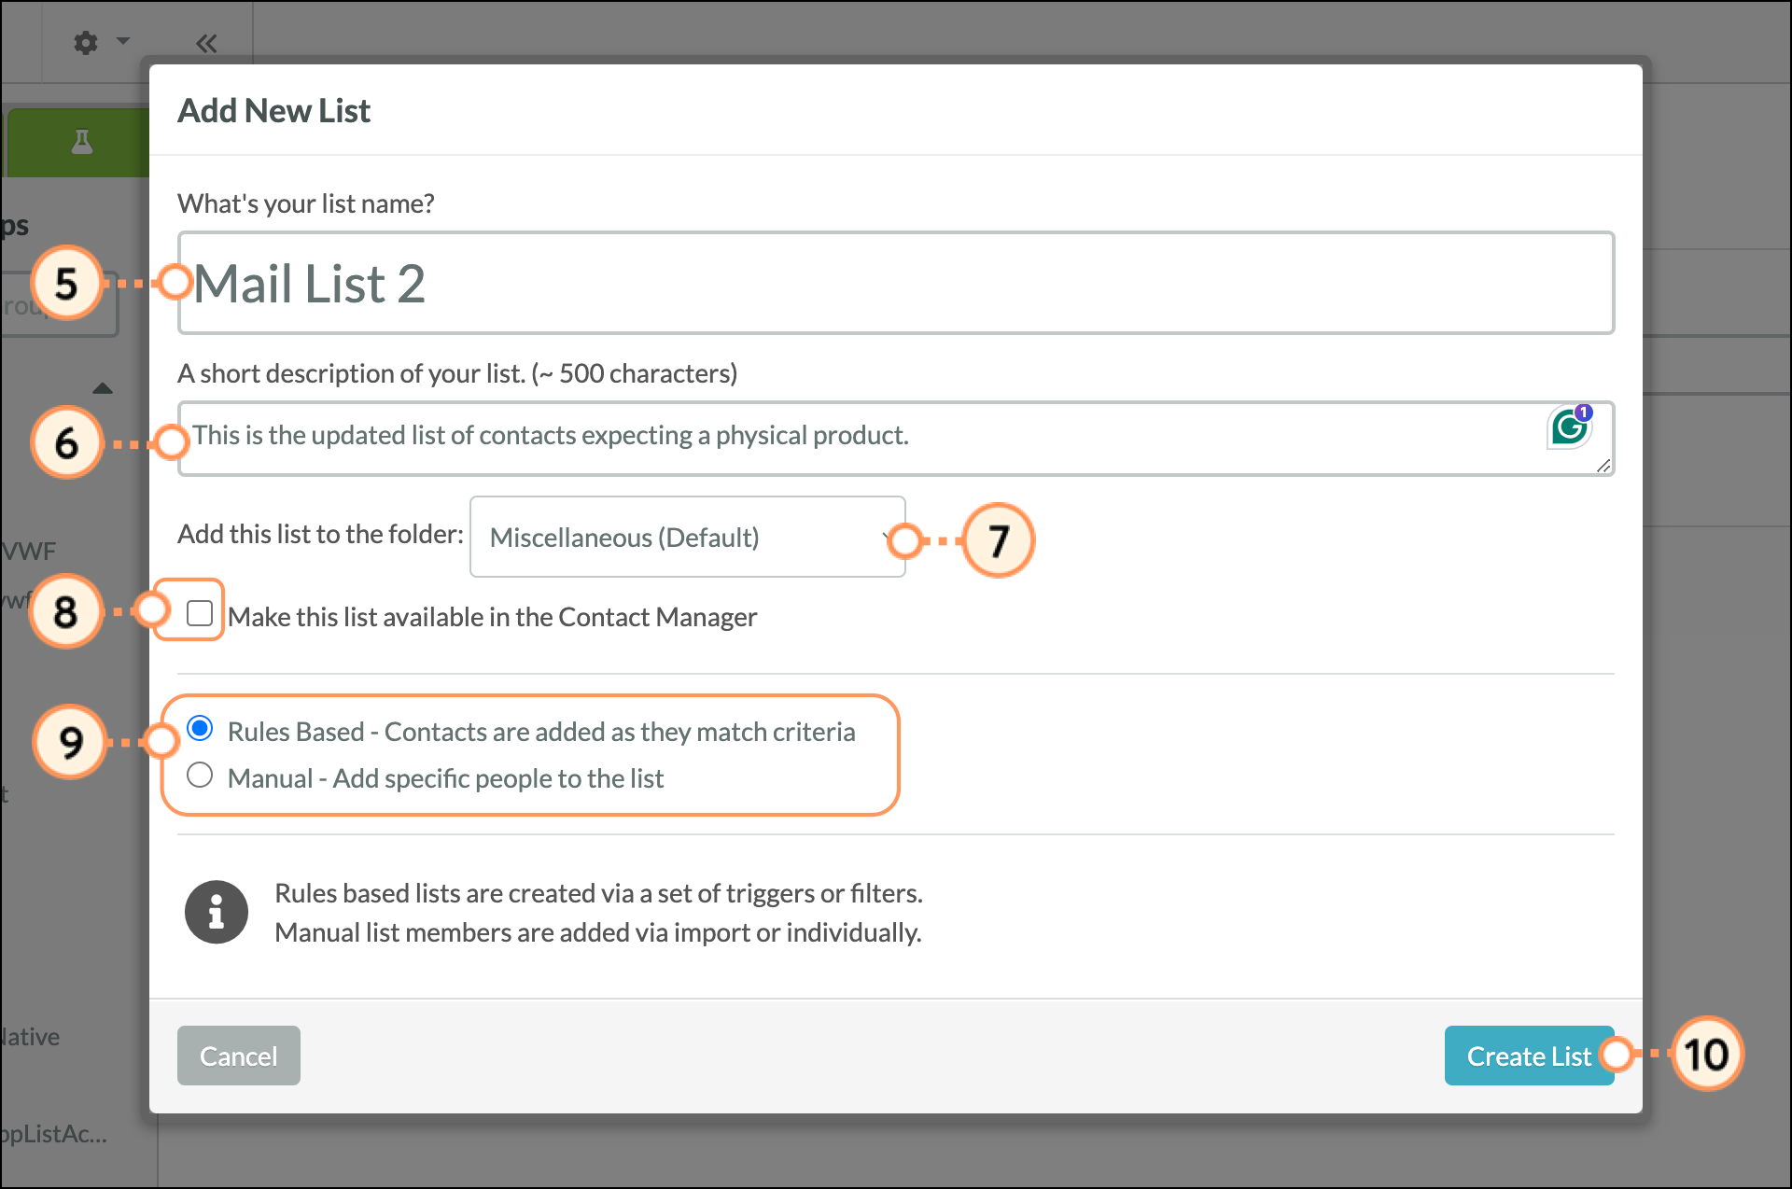Click the list name field 'Mail List 2'

896,284
